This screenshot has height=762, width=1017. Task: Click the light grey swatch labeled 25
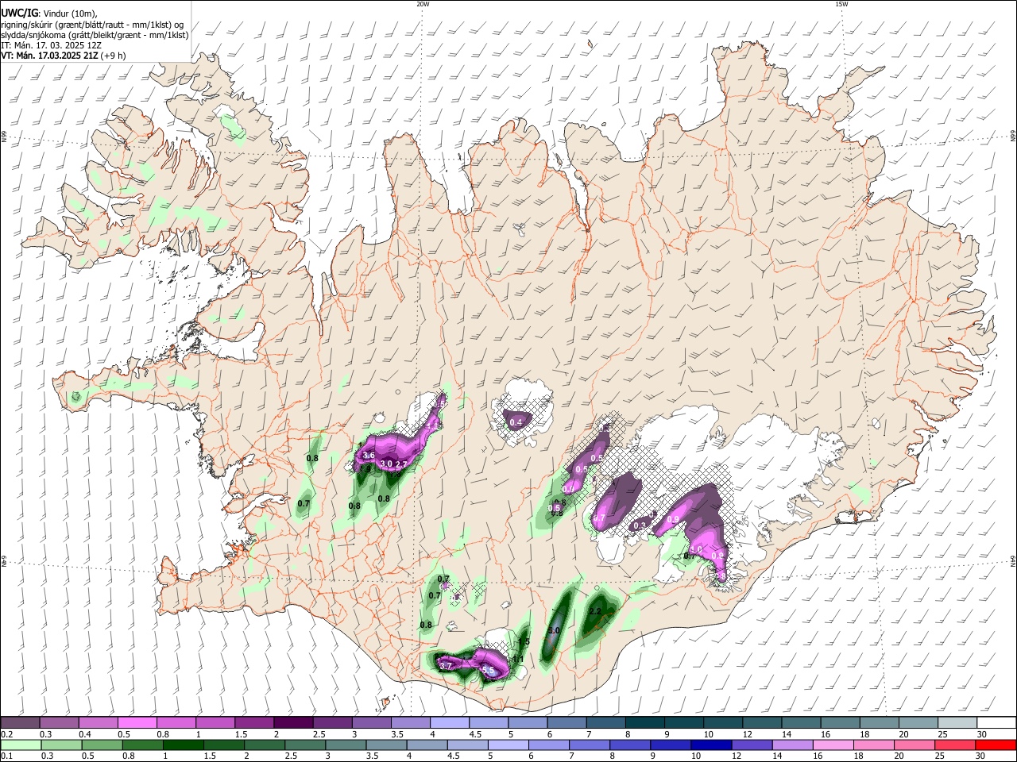click(957, 722)
